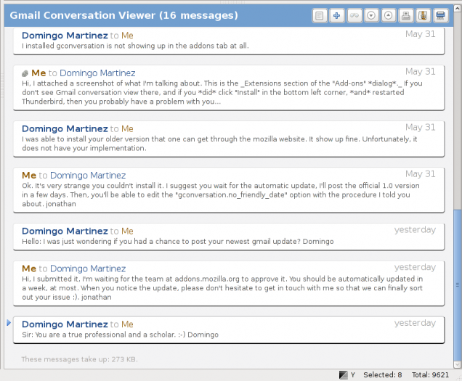
Task: Click recipient Domingo Martinez in 'I submitted it' message
Action: pyautogui.click(x=88, y=269)
